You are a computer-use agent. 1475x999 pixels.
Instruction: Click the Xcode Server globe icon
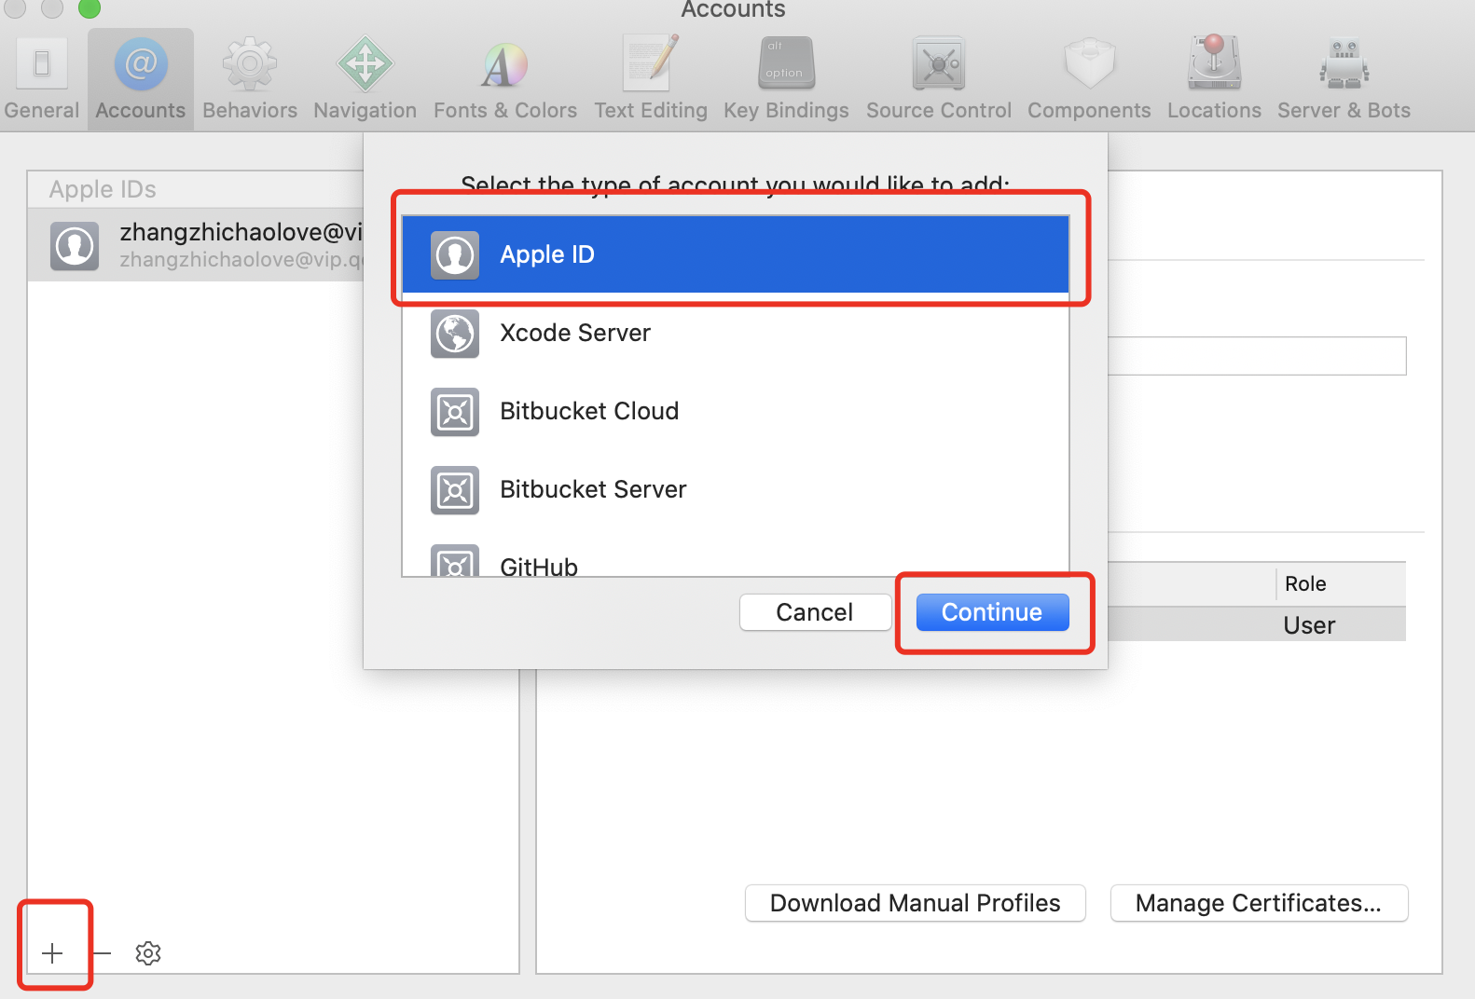point(455,334)
